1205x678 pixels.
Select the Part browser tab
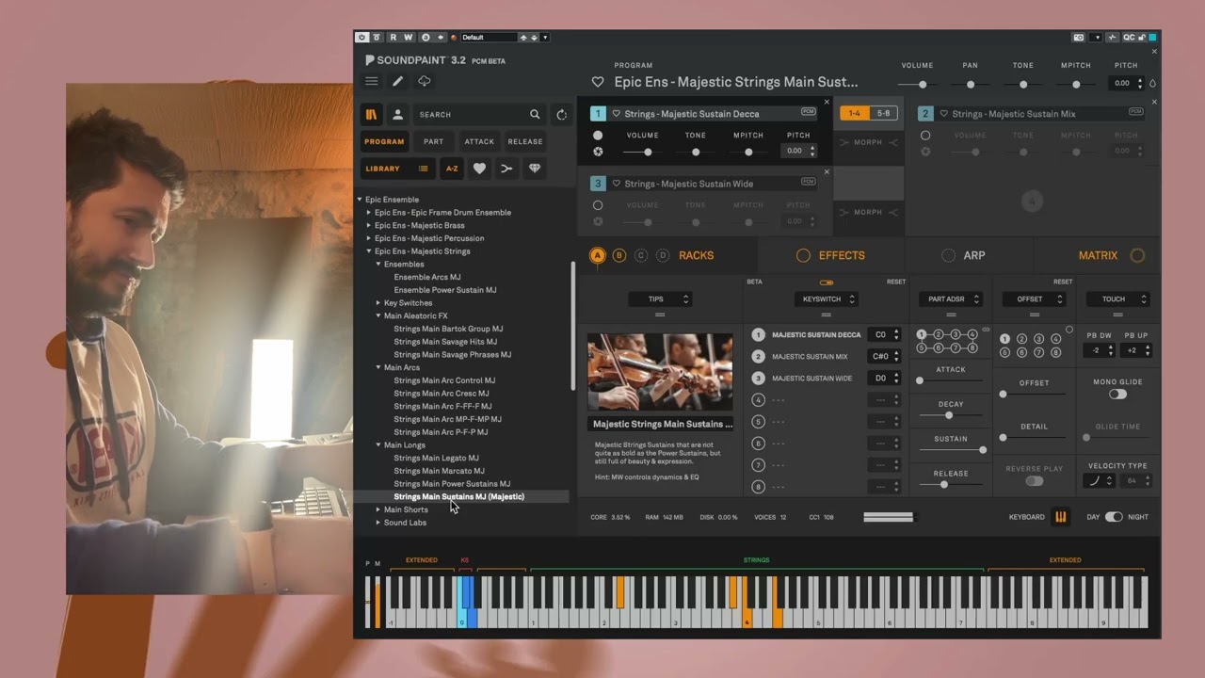[x=433, y=142]
